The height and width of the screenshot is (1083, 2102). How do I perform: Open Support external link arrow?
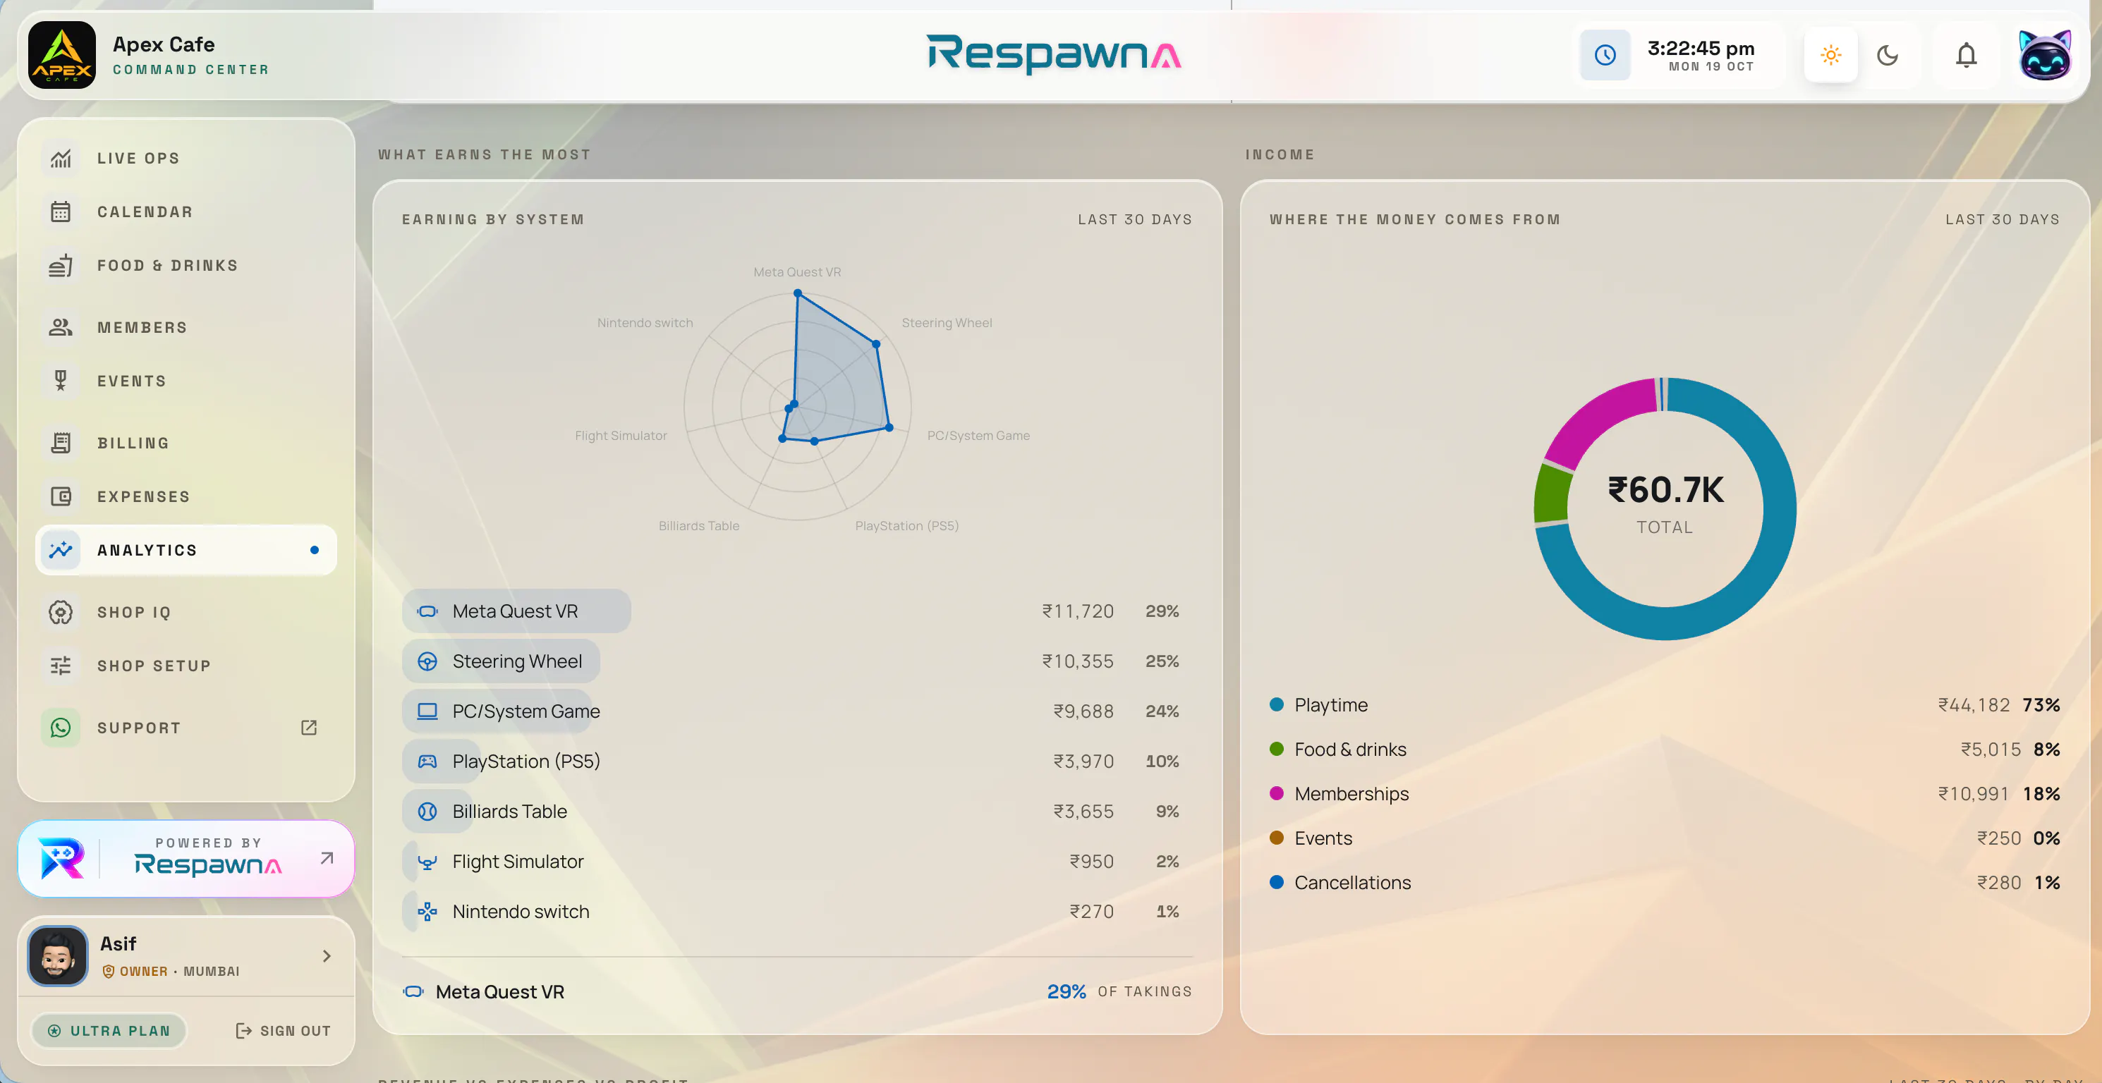point(308,728)
